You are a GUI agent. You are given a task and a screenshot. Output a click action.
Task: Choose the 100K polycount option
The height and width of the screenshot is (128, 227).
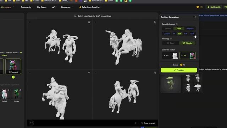192,34
